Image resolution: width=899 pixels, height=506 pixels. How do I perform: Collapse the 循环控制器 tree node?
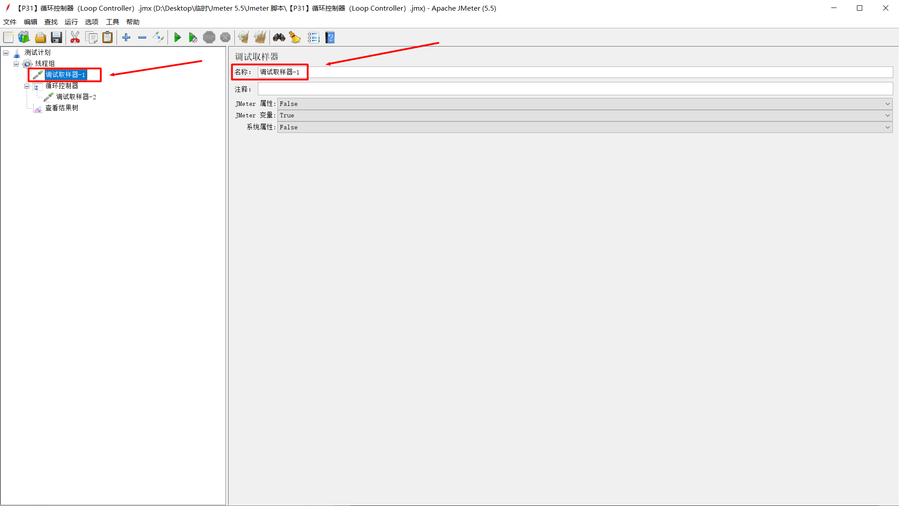click(27, 86)
